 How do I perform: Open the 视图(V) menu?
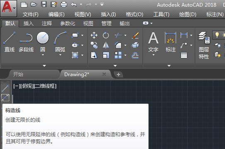point(82,14)
